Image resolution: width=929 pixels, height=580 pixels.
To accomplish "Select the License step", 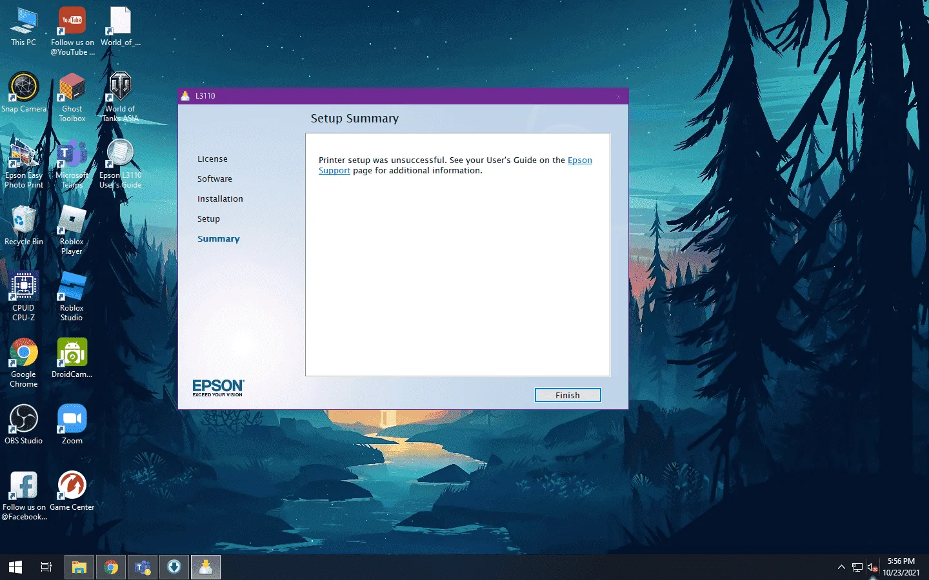I will pos(212,159).
